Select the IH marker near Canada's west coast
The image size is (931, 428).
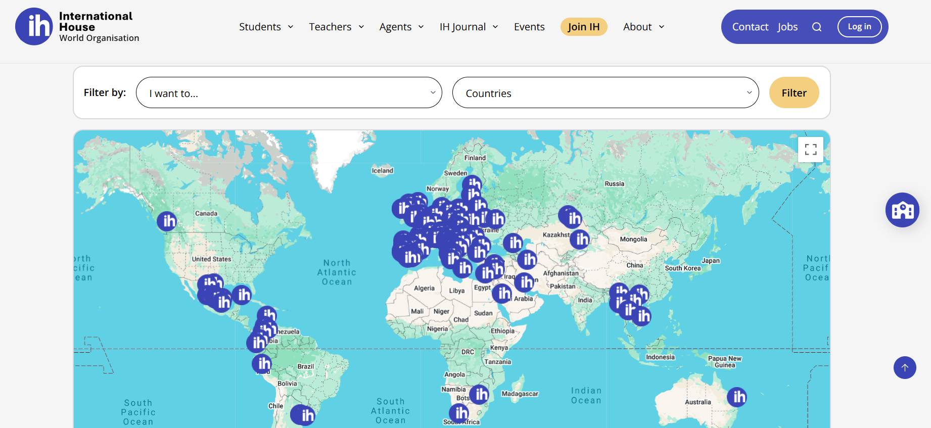click(x=167, y=221)
